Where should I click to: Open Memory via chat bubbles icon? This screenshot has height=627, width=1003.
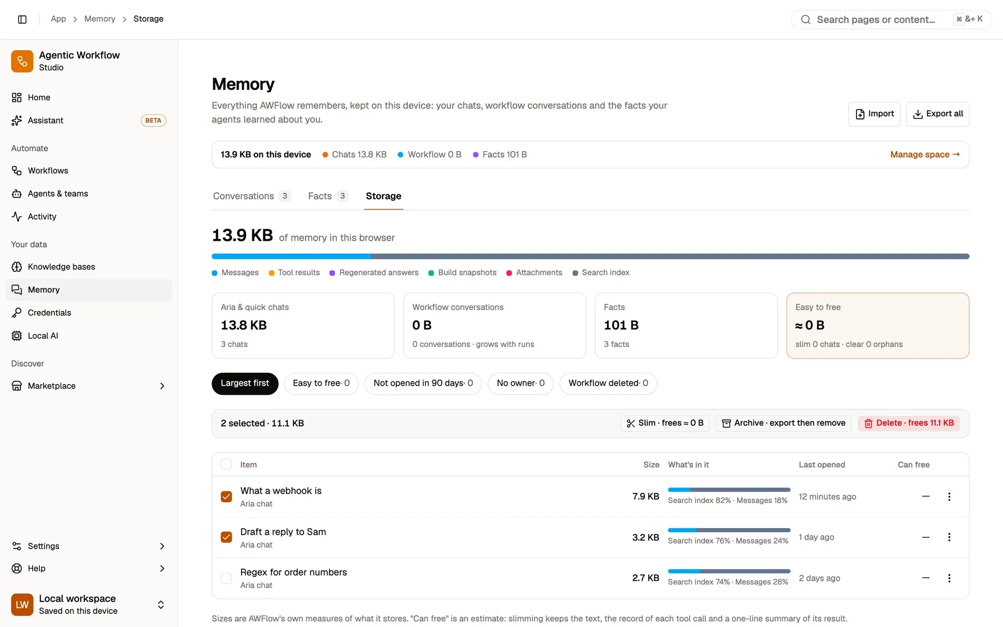click(17, 290)
